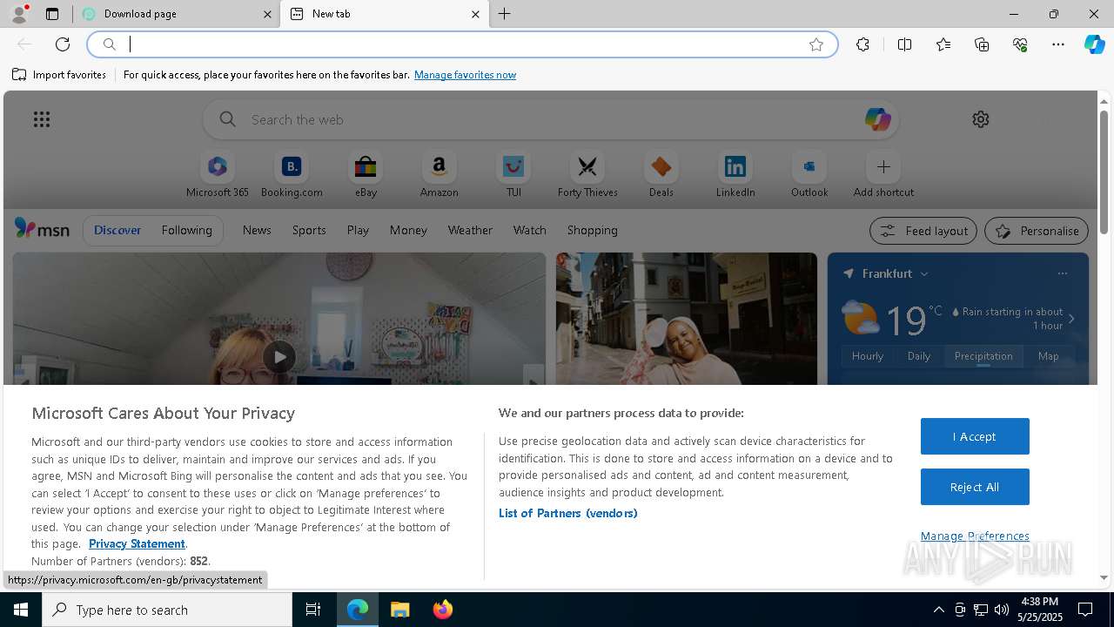The image size is (1114, 627).
Task: Open the apps grid launcher
Action: (42, 119)
